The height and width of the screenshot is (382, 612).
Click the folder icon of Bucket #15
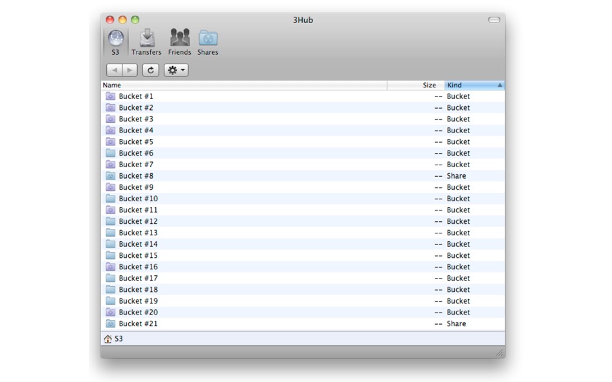point(110,255)
